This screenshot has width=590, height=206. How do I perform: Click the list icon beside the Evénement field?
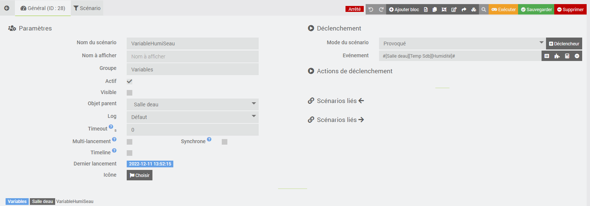point(547,56)
